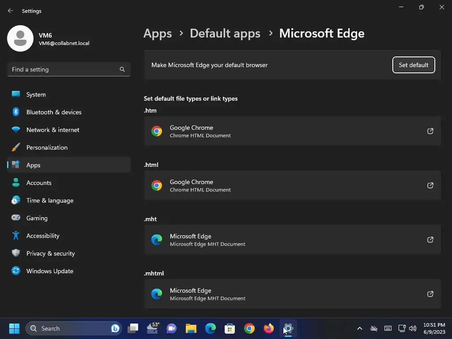The image size is (452, 339).
Task: Open Windows Update settings
Action: tap(68, 271)
